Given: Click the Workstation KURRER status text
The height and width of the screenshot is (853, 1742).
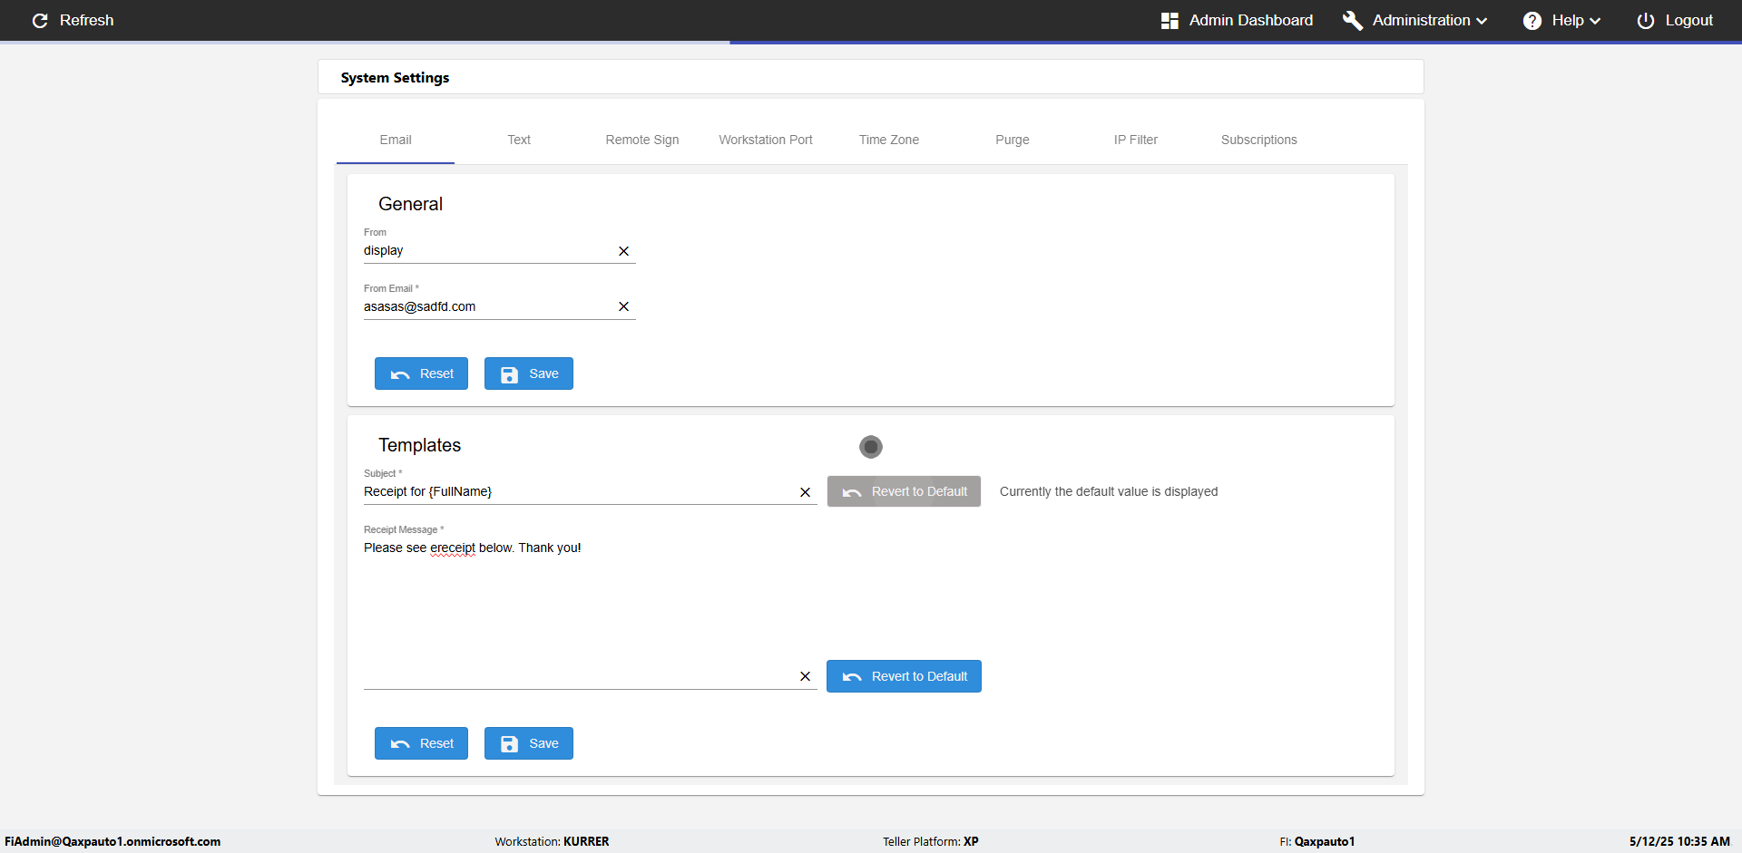Looking at the screenshot, I should [552, 841].
